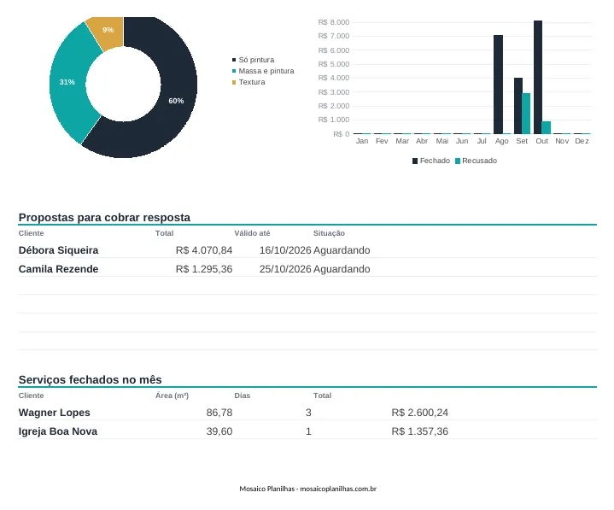Click the Set Recusado teal bar
614x510 pixels.
(526, 114)
